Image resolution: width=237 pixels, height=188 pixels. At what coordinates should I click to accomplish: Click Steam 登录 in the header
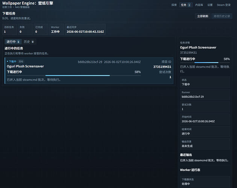[223, 5]
